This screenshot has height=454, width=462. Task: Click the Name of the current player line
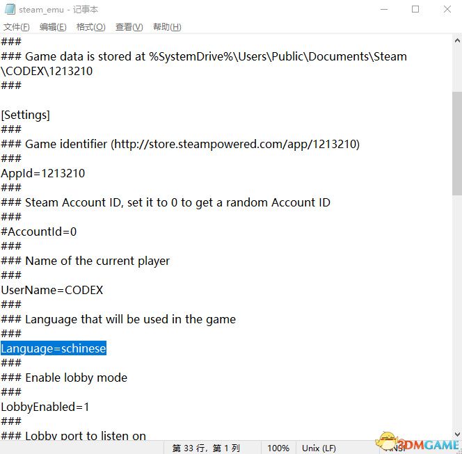tap(85, 261)
